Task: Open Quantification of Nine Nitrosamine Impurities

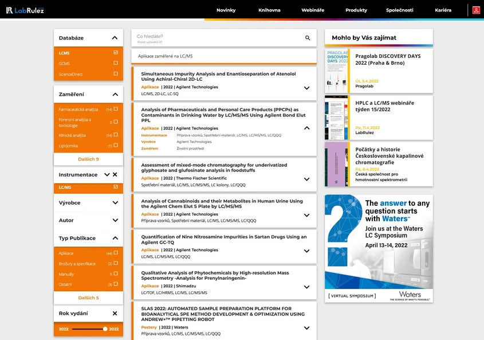Action: [224, 240]
